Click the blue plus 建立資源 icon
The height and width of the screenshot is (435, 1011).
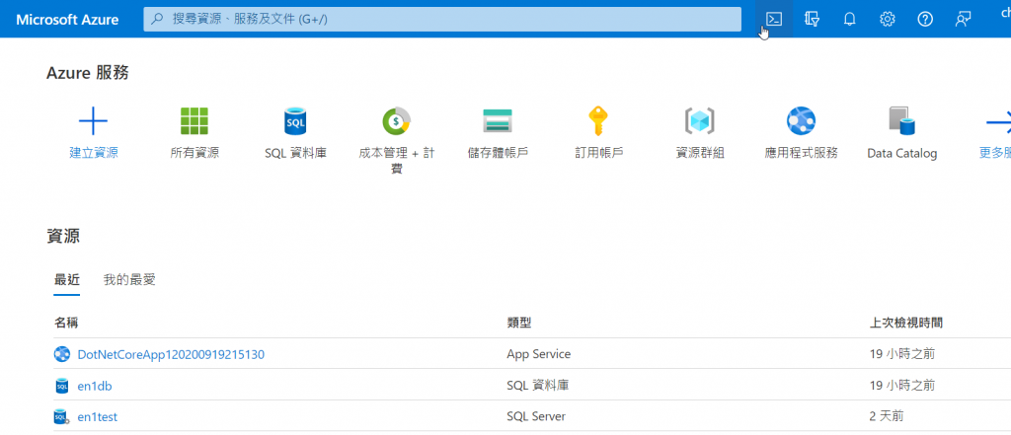[x=94, y=120]
